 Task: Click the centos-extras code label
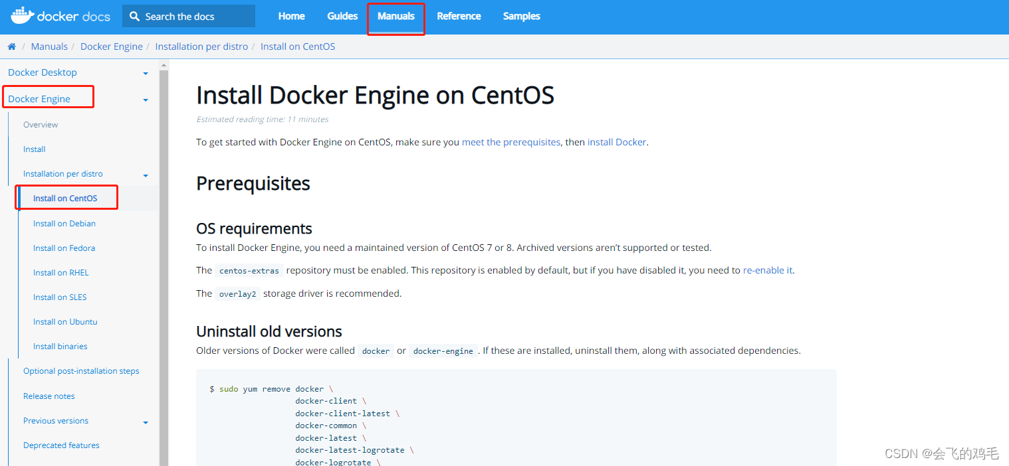[249, 271]
